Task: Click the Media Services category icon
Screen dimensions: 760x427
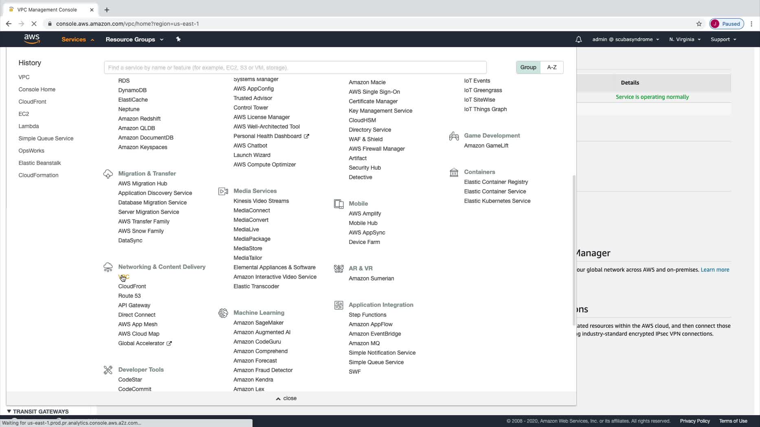Action: (223, 191)
